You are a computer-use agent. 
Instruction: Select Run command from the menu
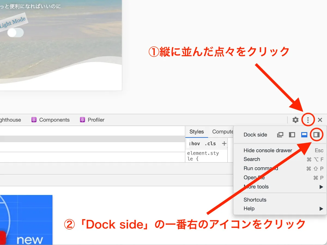click(x=261, y=168)
